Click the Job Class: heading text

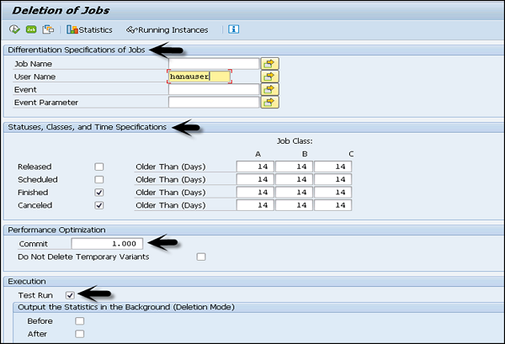(x=295, y=141)
